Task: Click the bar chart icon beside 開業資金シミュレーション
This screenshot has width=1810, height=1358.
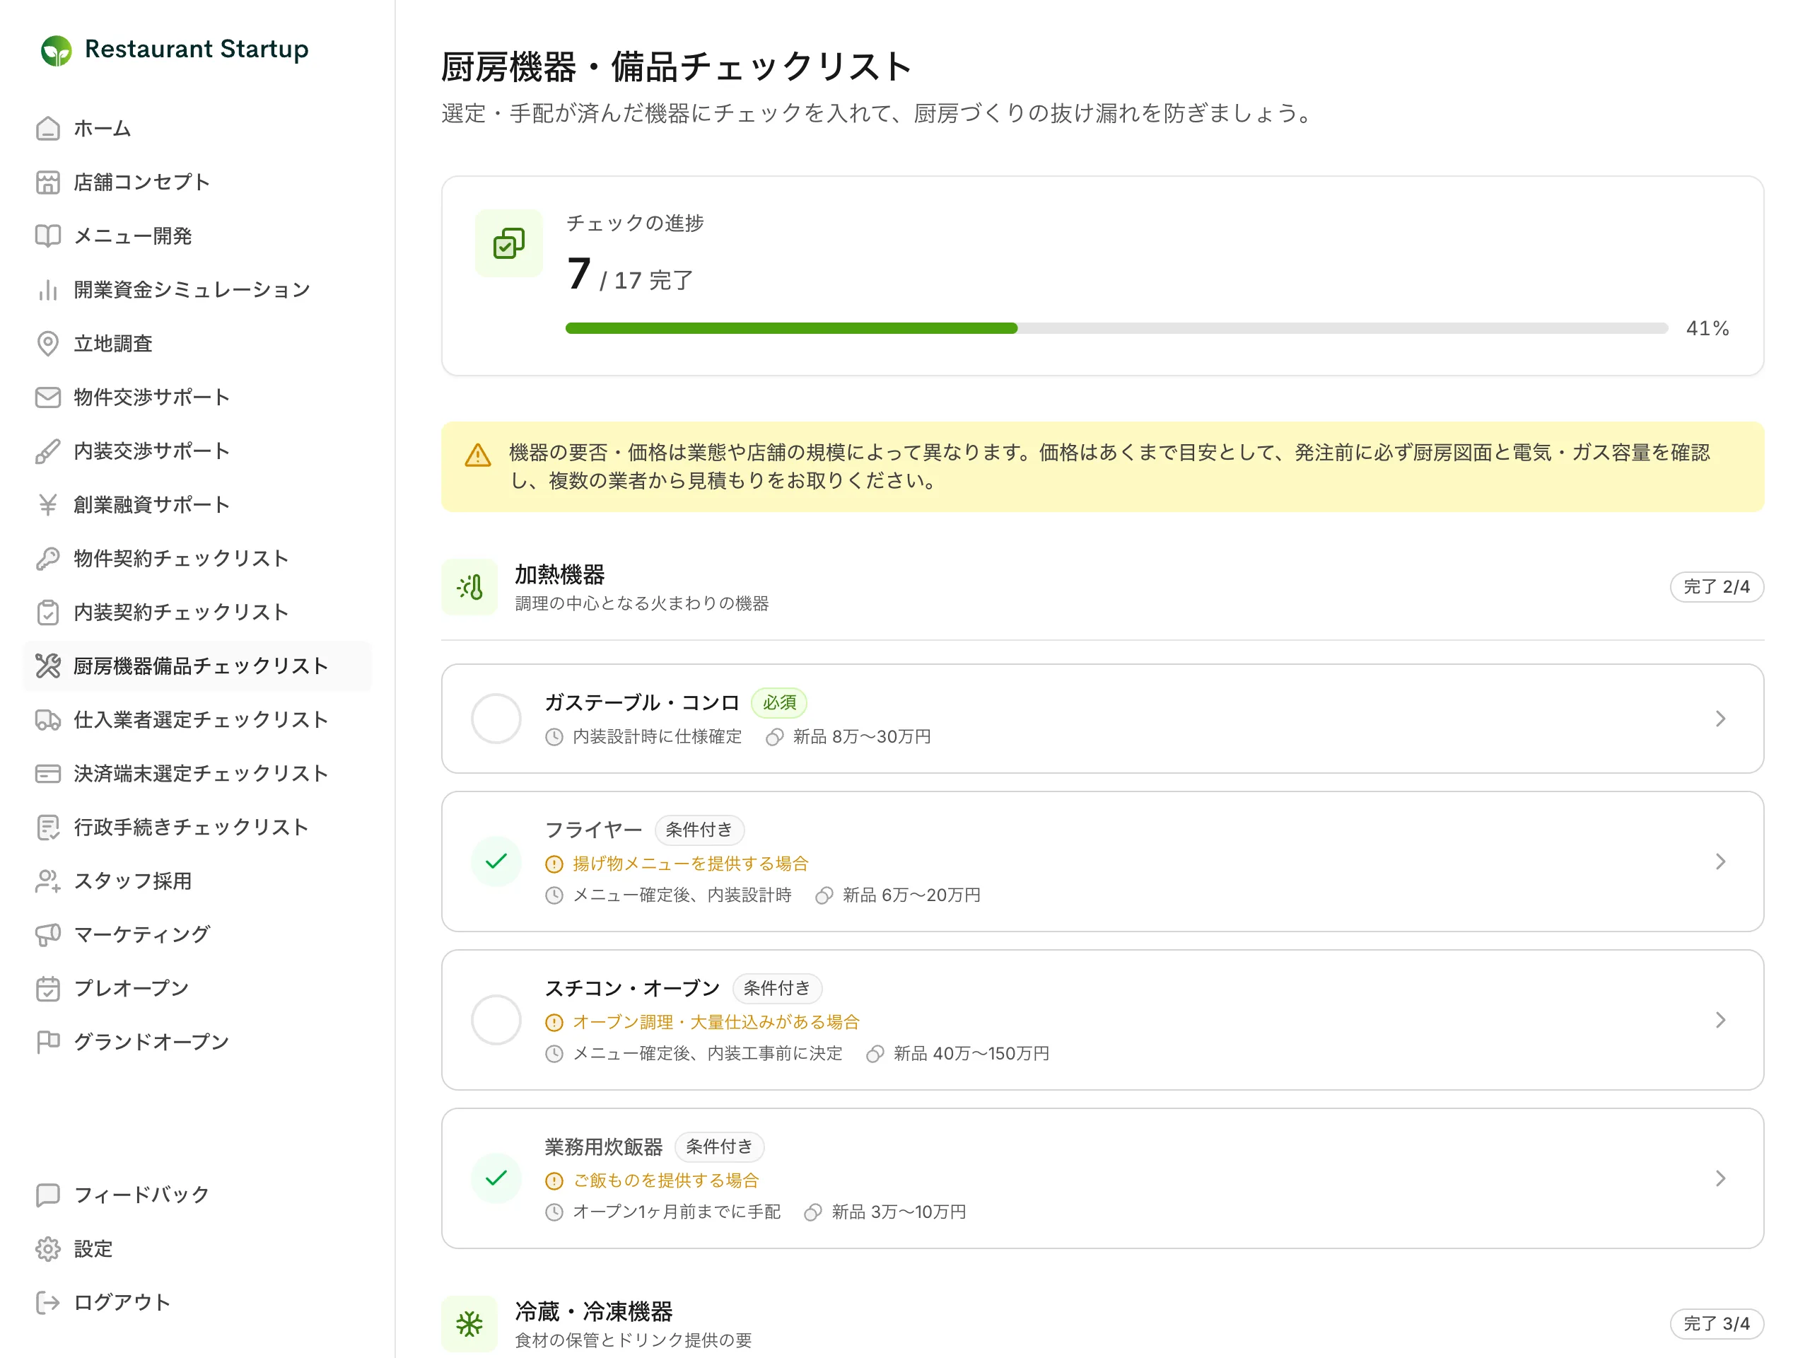Action: (48, 290)
